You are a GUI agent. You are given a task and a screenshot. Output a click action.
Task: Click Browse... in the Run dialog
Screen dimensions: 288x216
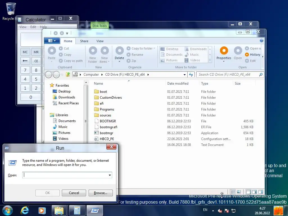(100, 193)
